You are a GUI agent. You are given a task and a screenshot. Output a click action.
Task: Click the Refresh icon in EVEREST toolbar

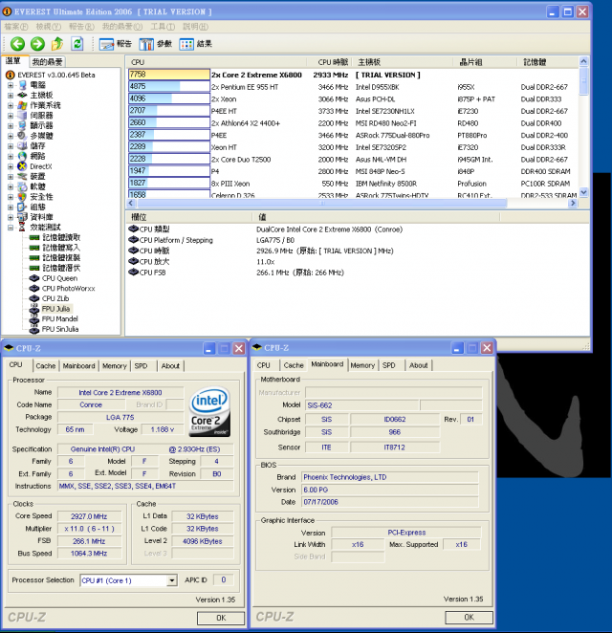point(77,44)
